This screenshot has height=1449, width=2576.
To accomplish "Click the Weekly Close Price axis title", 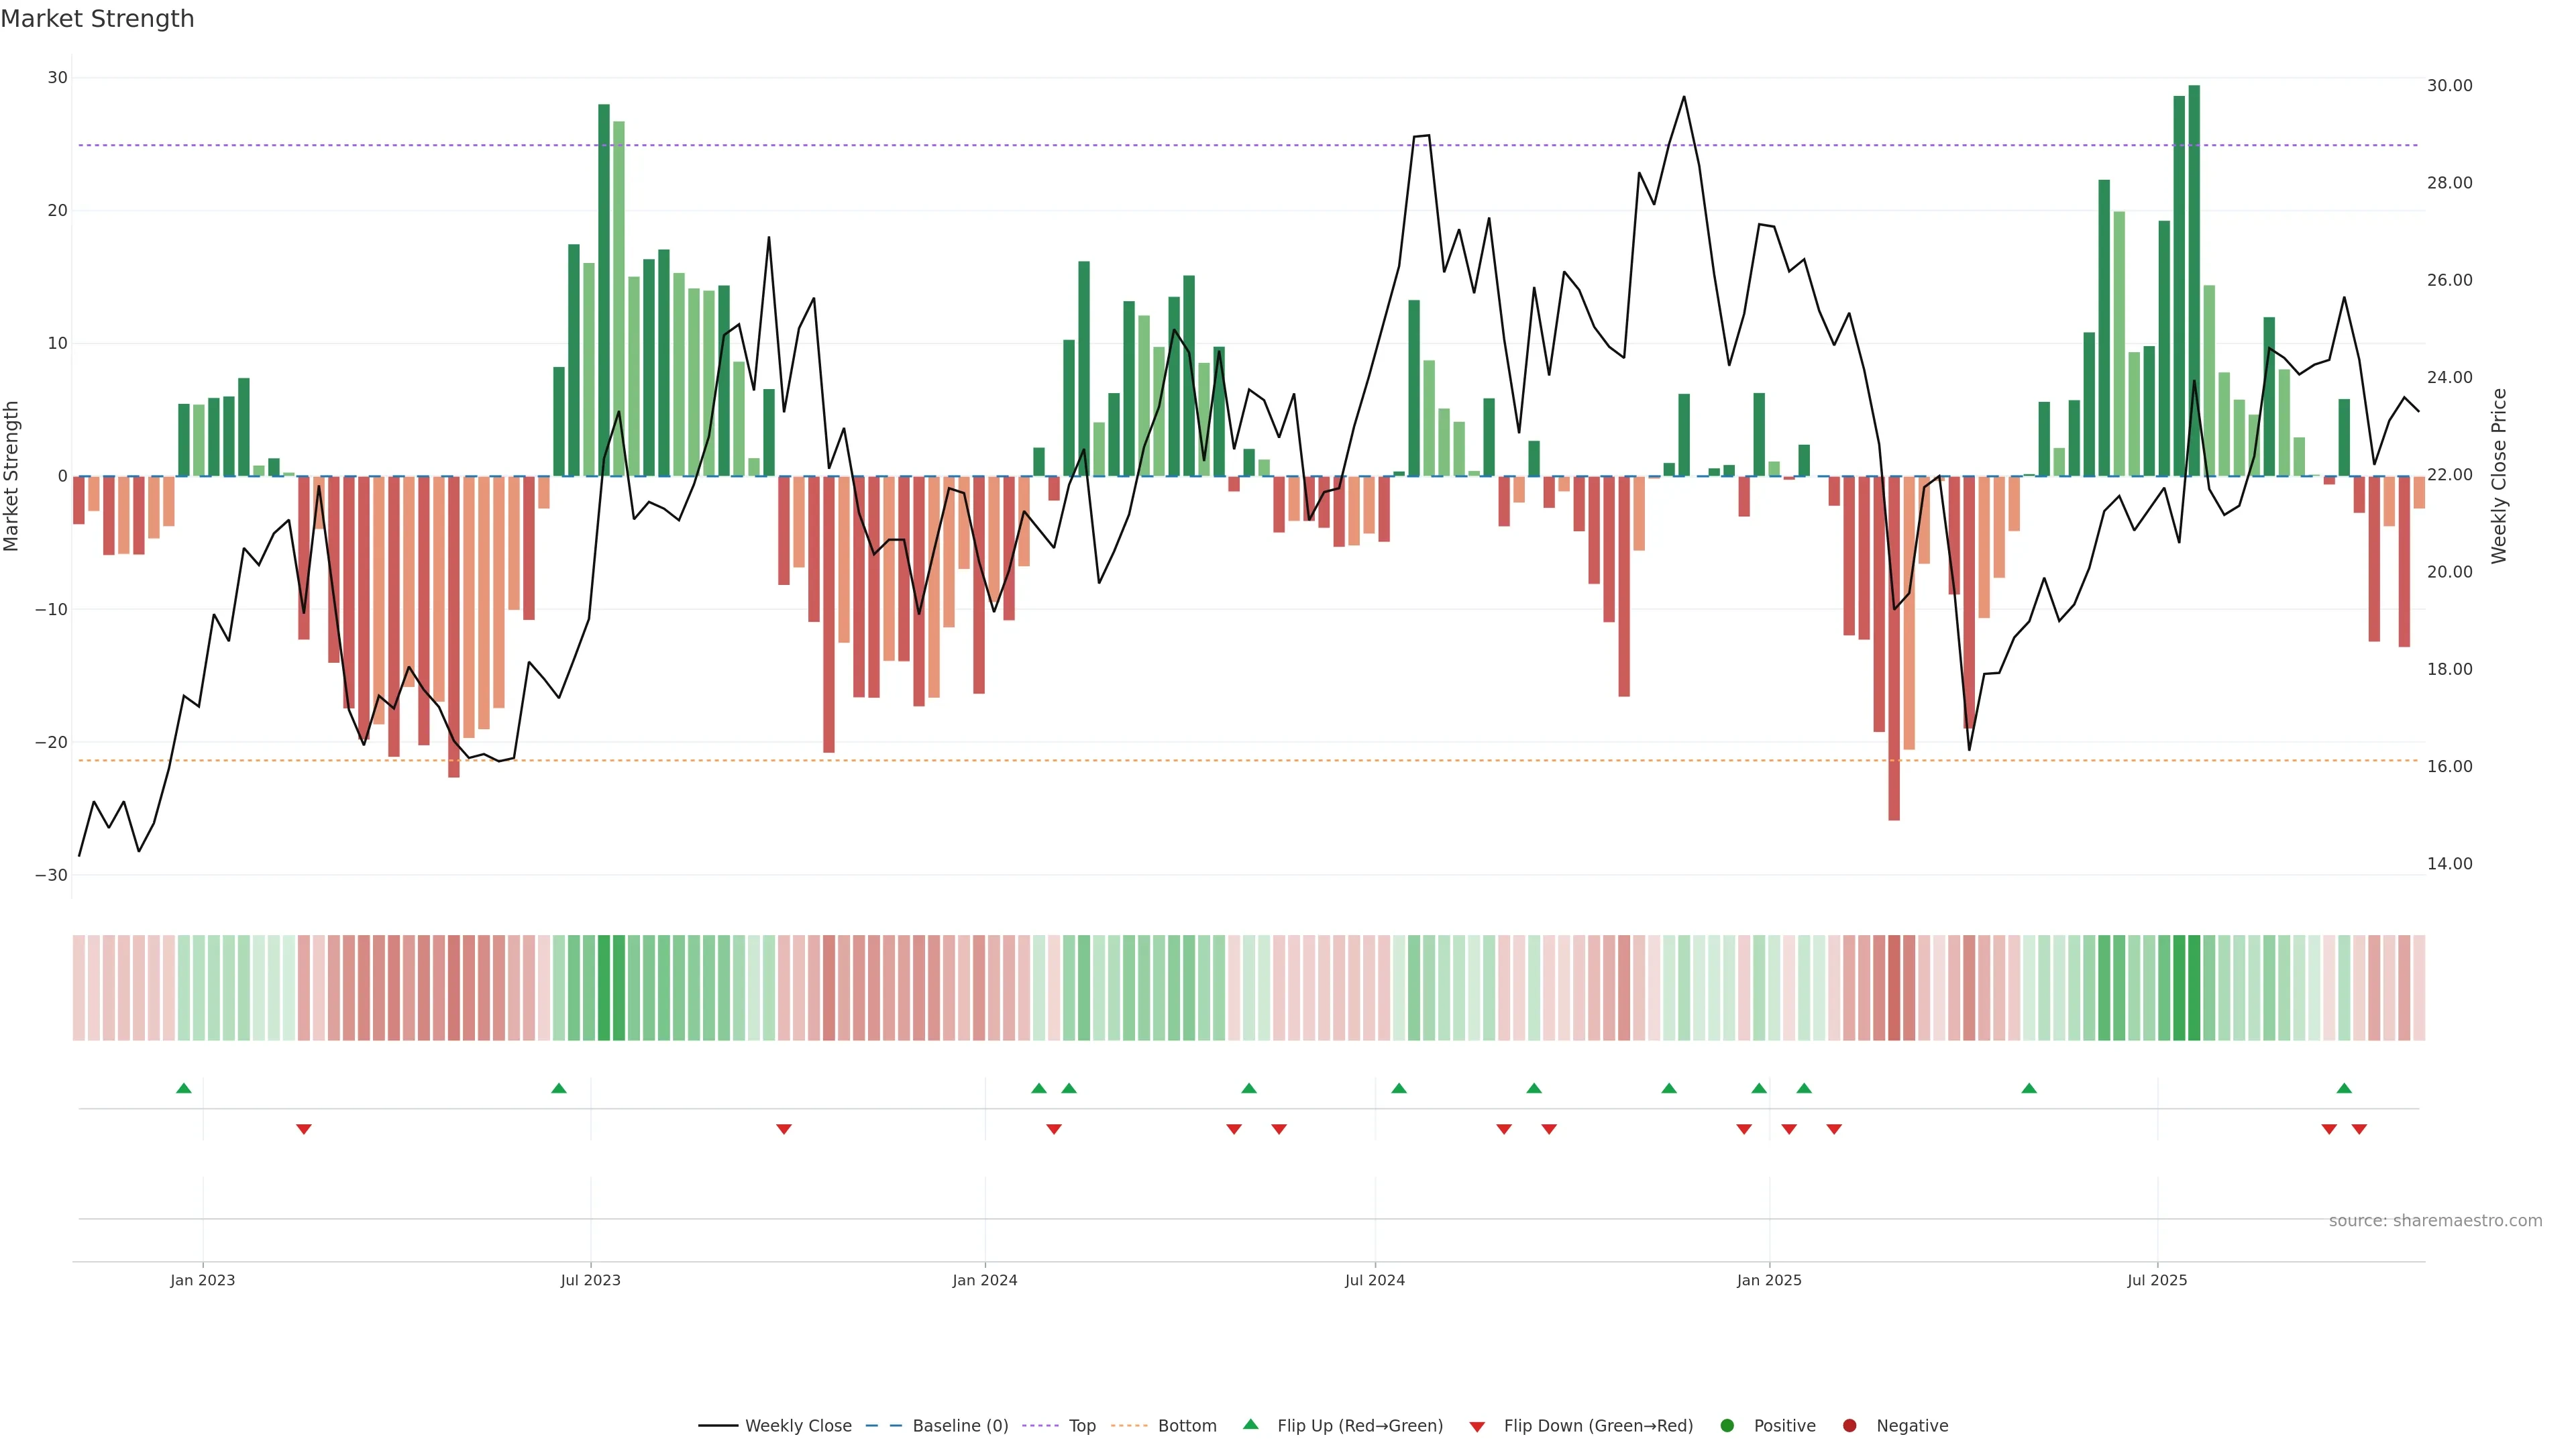I will (x=2500, y=476).
